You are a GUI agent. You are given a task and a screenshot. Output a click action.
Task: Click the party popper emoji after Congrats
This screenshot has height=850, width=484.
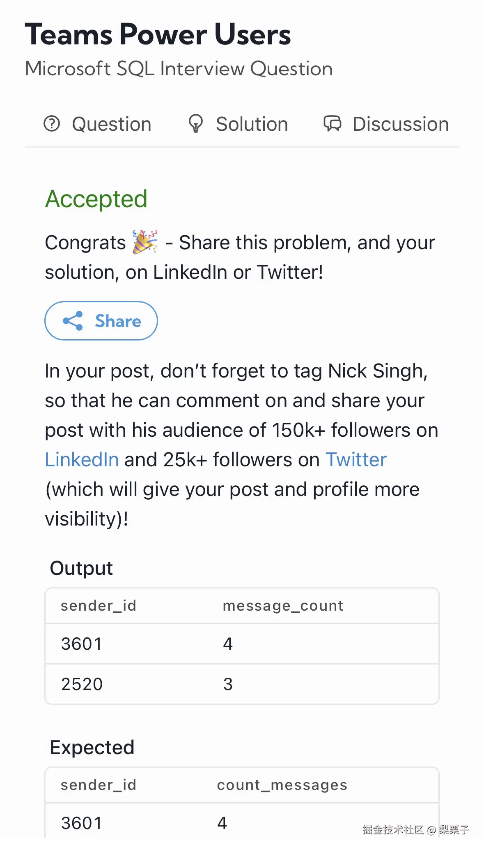tap(145, 242)
